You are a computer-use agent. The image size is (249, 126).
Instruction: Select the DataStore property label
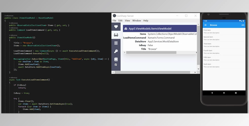140,41
